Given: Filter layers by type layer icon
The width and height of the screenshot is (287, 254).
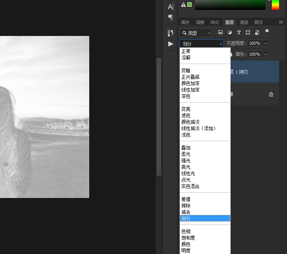Looking at the screenshot, I should click(x=239, y=33).
